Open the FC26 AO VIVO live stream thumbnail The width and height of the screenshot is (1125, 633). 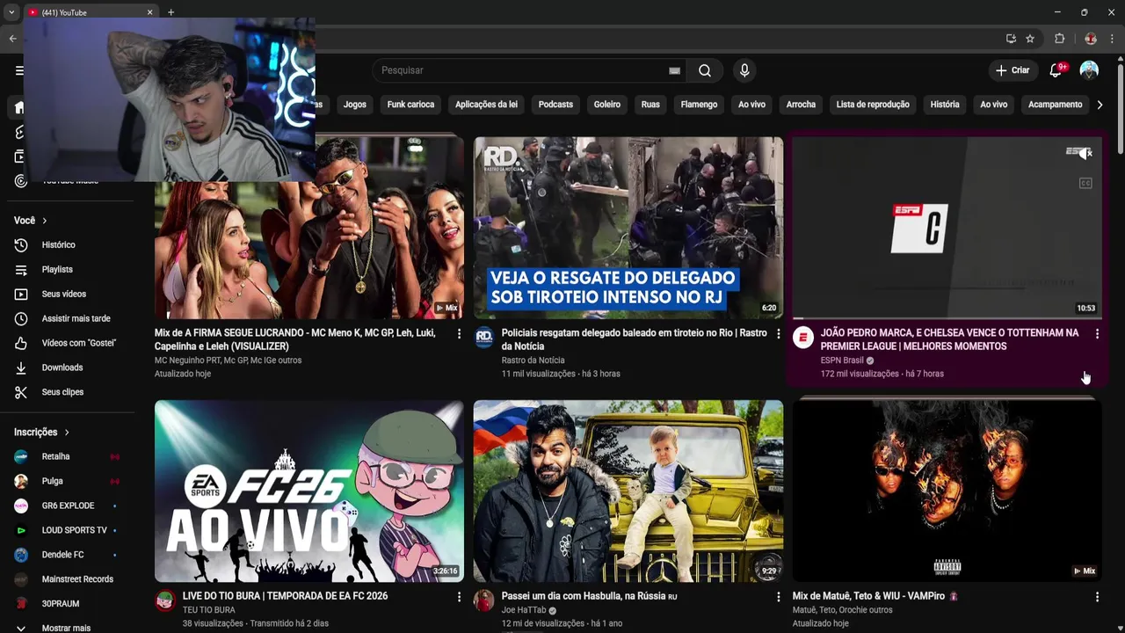(x=309, y=491)
